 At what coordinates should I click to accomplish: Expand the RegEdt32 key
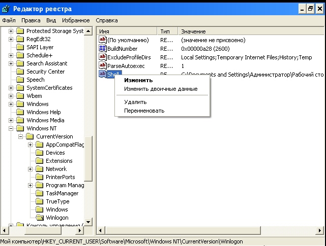pyautogui.click(x=11, y=39)
